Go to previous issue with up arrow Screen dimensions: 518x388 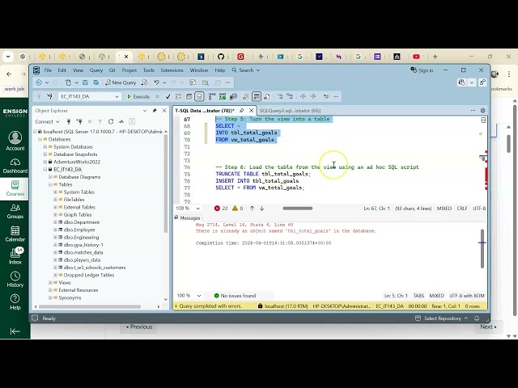point(252,209)
